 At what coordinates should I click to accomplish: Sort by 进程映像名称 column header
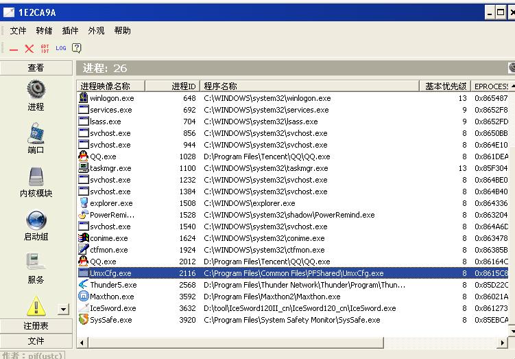(111, 86)
